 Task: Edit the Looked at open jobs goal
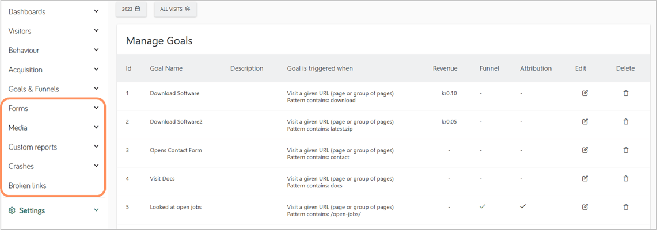coord(585,206)
